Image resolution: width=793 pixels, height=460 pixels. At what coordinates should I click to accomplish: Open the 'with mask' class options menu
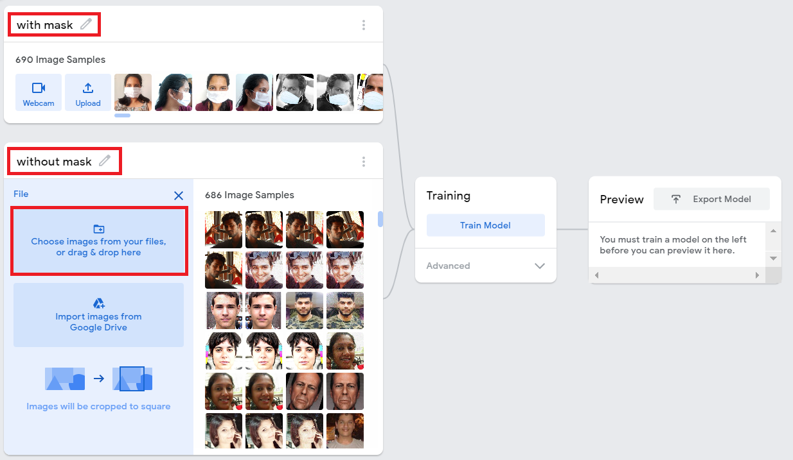tap(364, 25)
